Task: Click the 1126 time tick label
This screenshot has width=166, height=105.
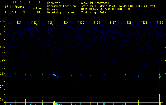Action: [97, 23]
